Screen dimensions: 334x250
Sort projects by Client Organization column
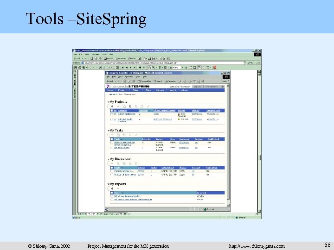164,111
